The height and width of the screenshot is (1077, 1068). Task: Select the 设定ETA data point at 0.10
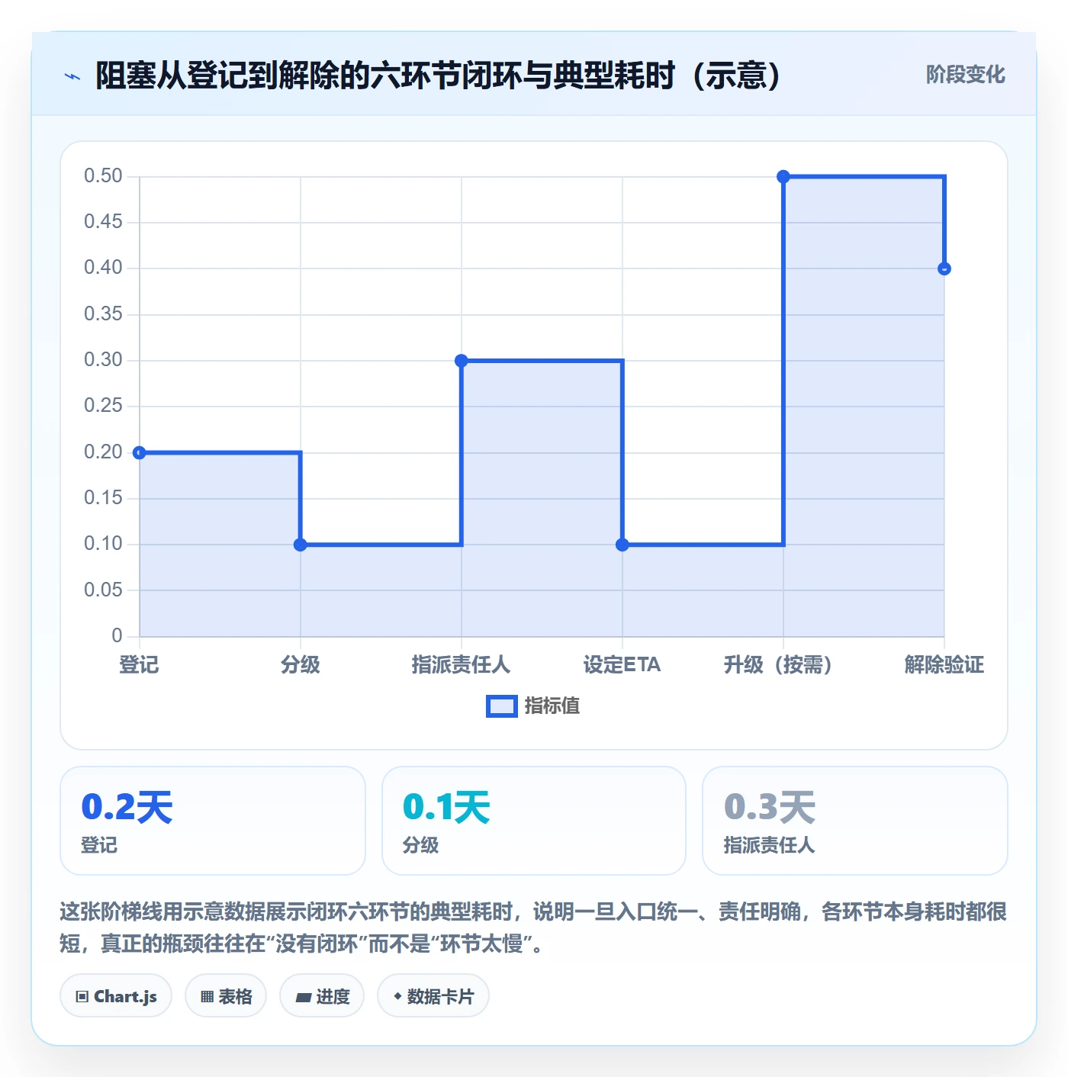tap(622, 545)
